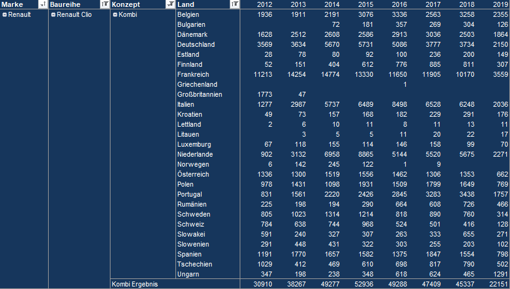Image resolution: width=510 pixels, height=289 pixels.
Task: Open the Marke column filter dropdown
Action: (43, 4)
